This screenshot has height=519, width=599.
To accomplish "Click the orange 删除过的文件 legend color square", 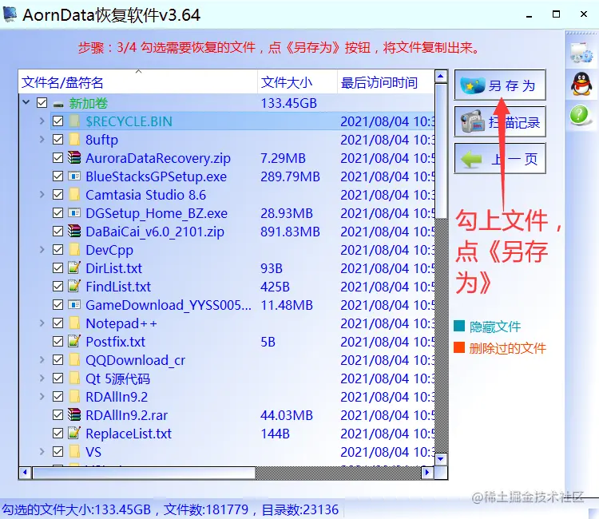I will pos(459,347).
